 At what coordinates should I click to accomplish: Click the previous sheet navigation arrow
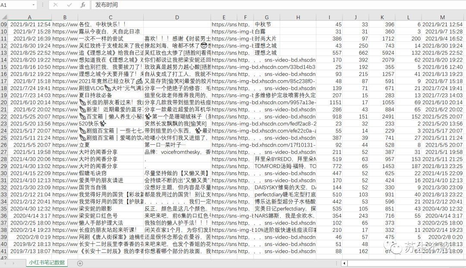tap(5, 263)
